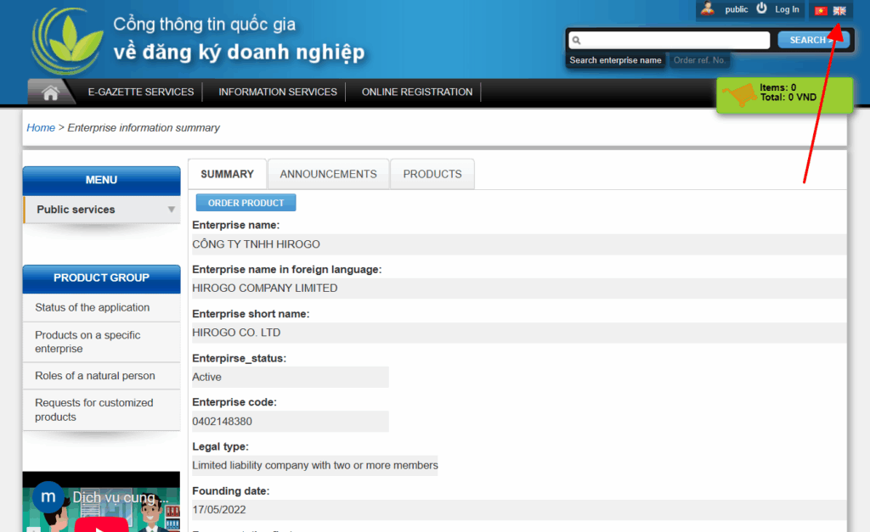
Task: Click the short name 'HIROGO CO. LTD'
Action: pos(236,333)
